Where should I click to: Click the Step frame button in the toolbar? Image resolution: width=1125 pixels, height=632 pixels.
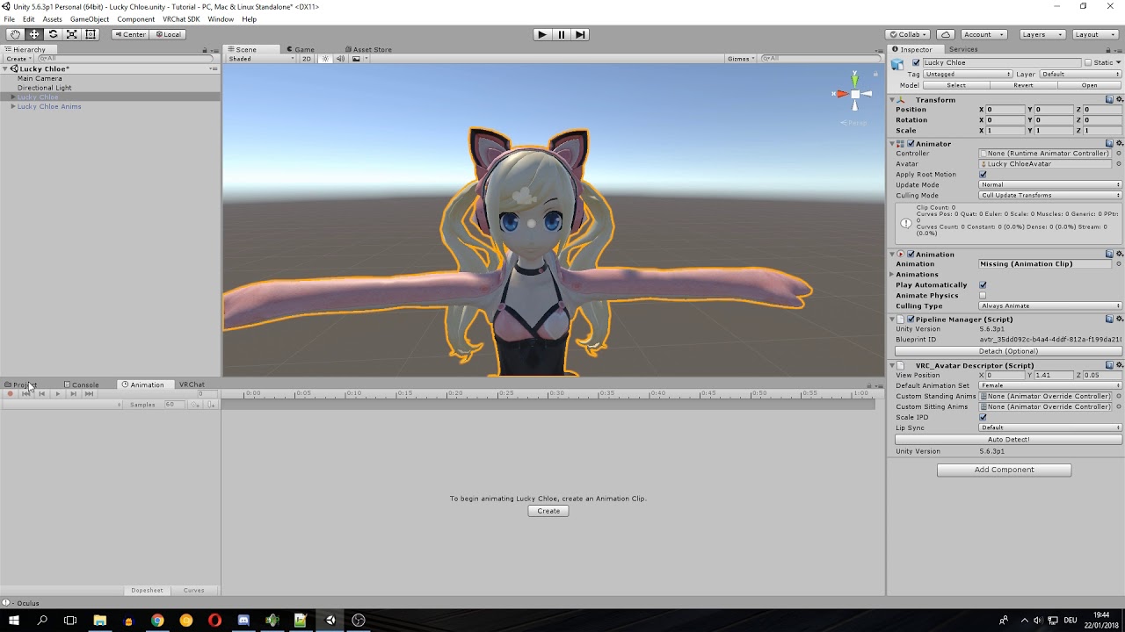[x=580, y=34]
